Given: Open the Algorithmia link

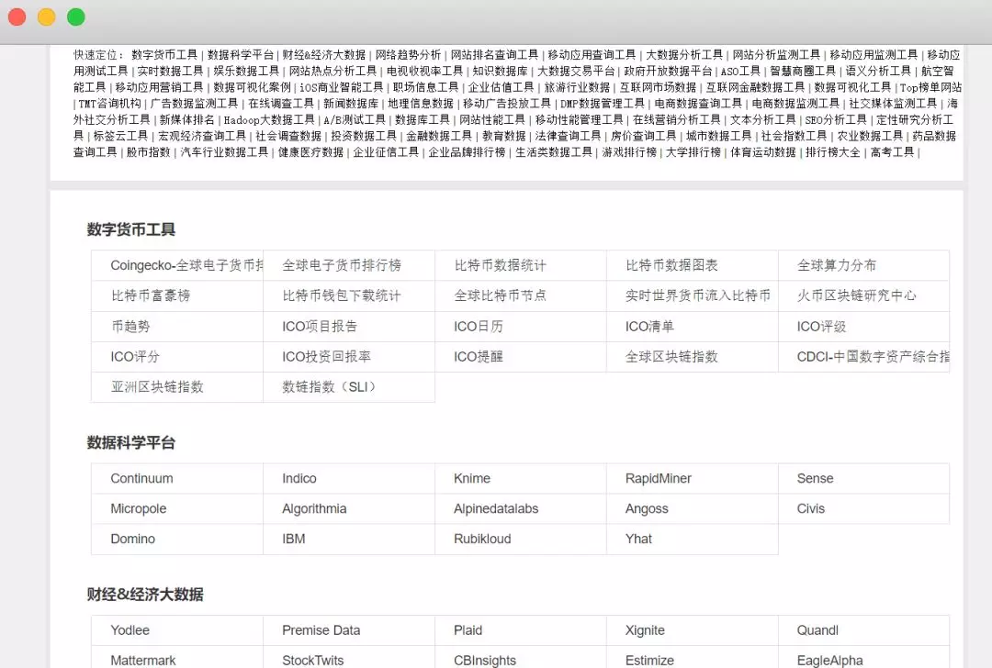Looking at the screenshot, I should tap(314, 508).
